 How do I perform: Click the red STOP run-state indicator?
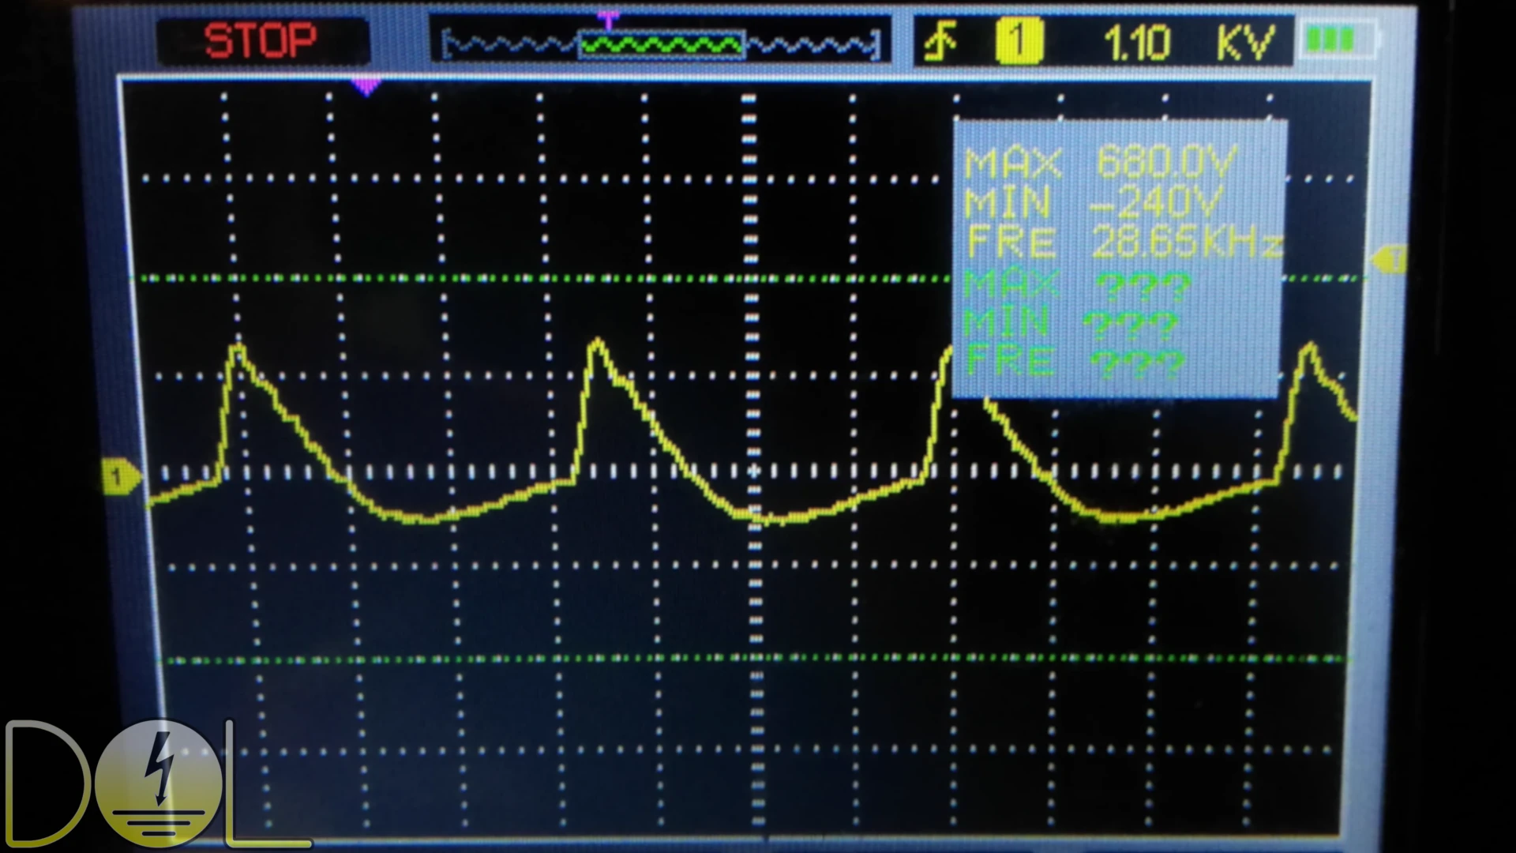pos(261,40)
